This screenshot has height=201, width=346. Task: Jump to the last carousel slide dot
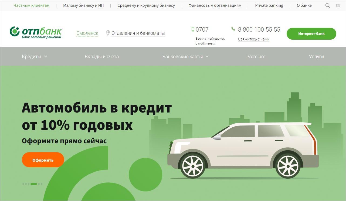coord(42,184)
